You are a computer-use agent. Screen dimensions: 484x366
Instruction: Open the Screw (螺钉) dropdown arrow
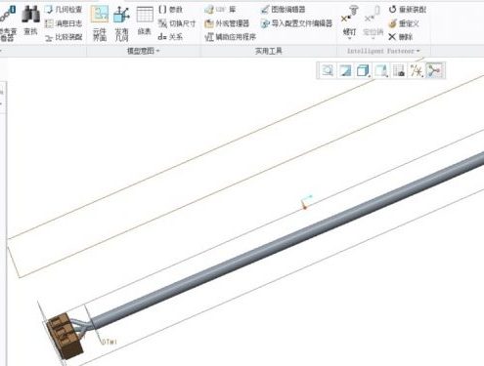point(349,38)
